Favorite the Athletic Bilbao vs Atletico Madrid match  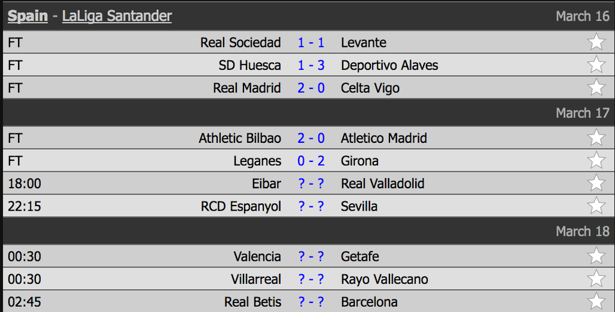pyautogui.click(x=596, y=138)
